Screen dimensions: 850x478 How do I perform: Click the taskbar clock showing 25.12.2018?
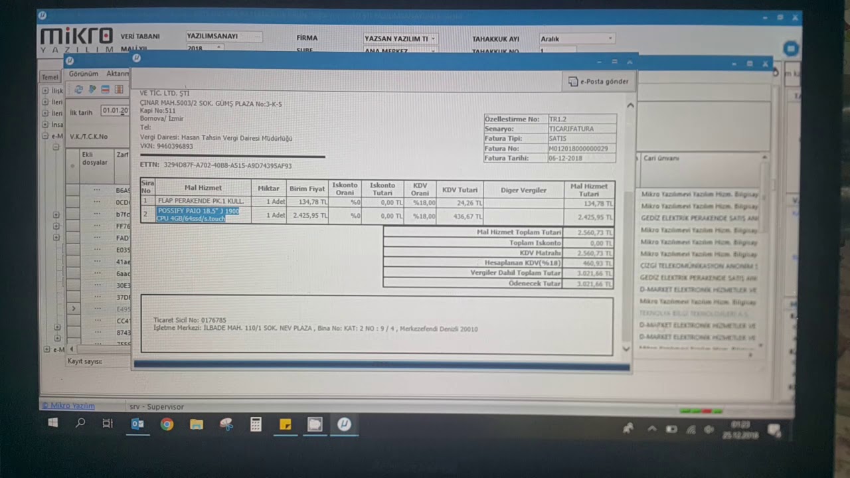coord(740,430)
